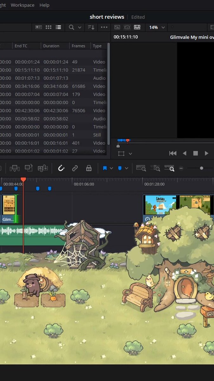Viewport: 214px width, 381px height.
Task: Switch media pool to thumbnail grid view
Action: tap(49, 27)
